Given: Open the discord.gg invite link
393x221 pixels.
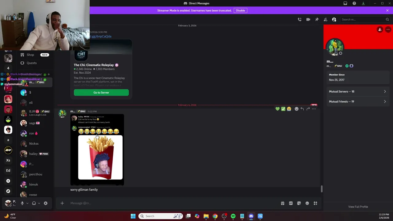Looking at the screenshot, I should [100, 36].
